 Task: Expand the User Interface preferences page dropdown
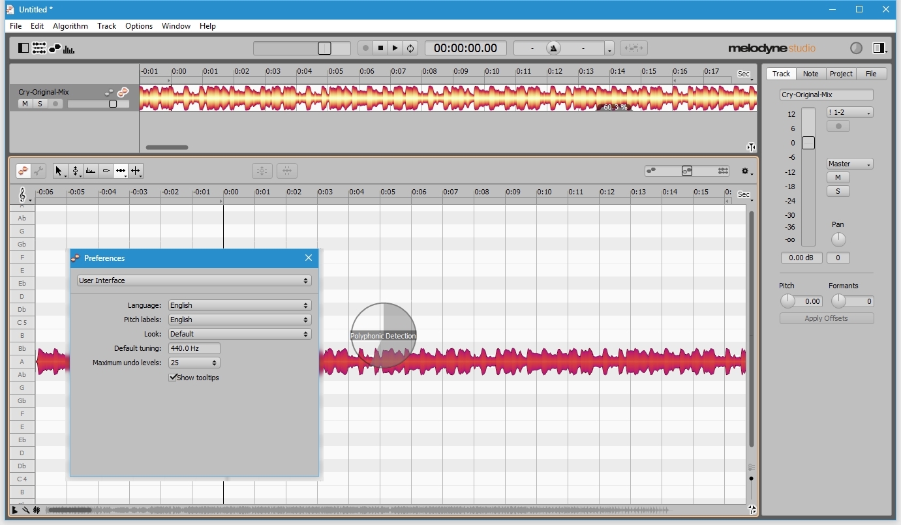(x=194, y=280)
